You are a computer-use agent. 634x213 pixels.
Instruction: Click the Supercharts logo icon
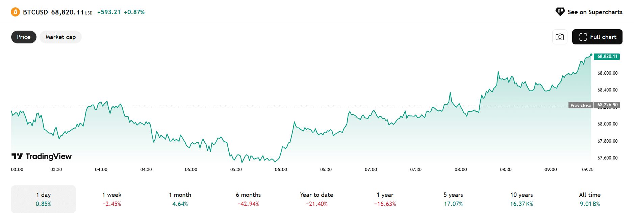point(560,12)
